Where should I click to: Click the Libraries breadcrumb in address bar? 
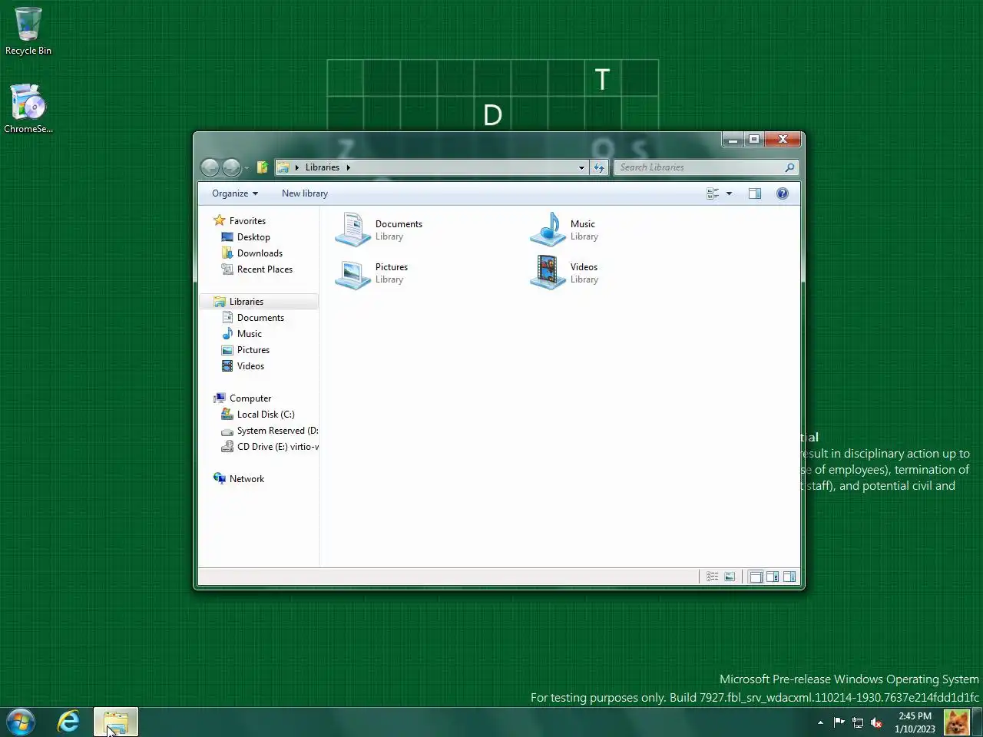point(322,167)
